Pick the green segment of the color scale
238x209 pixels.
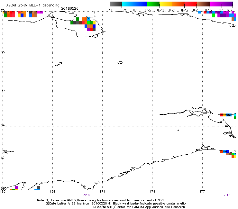pyautogui.click(x=153, y=4)
